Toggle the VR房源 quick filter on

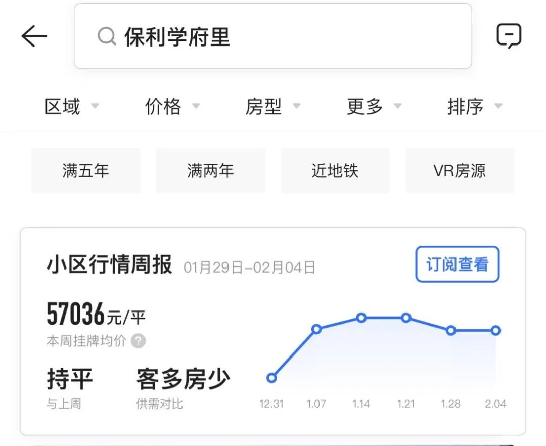pyautogui.click(x=459, y=170)
